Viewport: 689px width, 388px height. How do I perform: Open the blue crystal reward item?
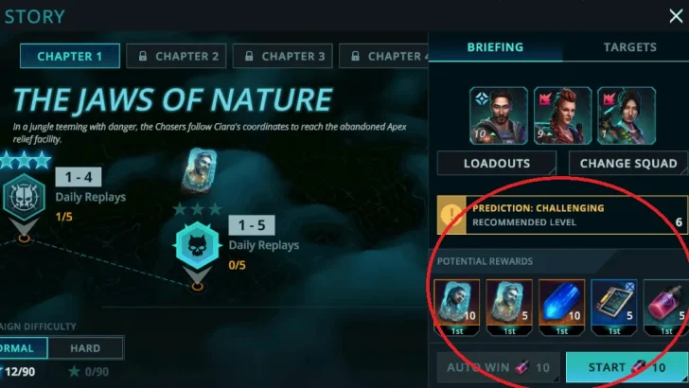click(x=561, y=308)
